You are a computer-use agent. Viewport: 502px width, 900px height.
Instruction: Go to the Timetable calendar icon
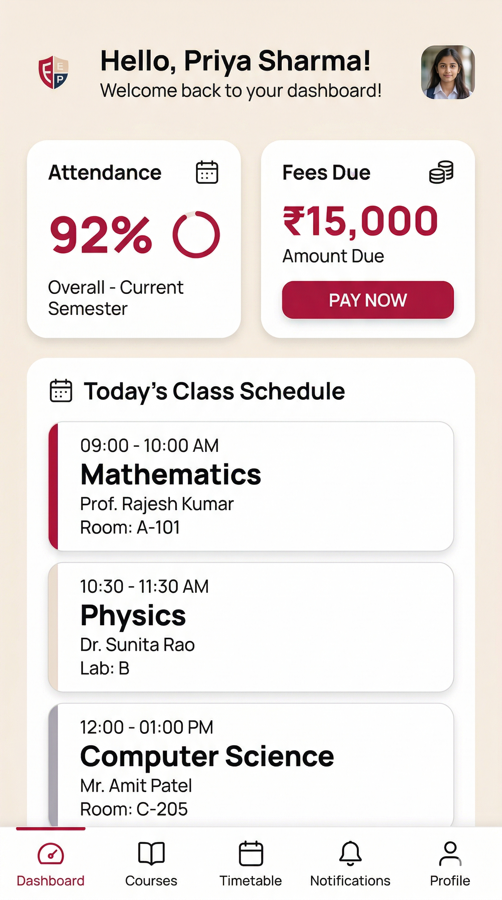[251, 854]
